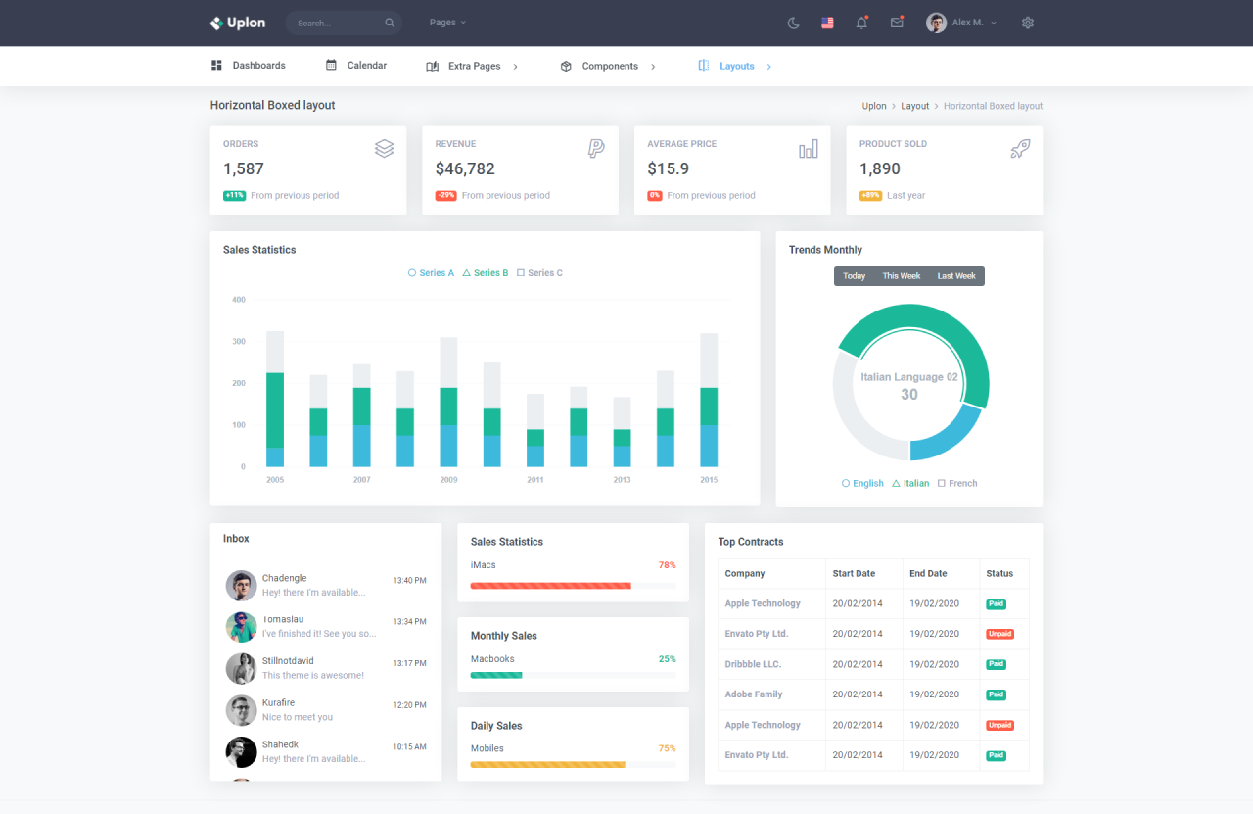Viewport: 1253px width, 814px height.
Task: Click Shahedk avatar in Inbox
Action: (x=241, y=752)
